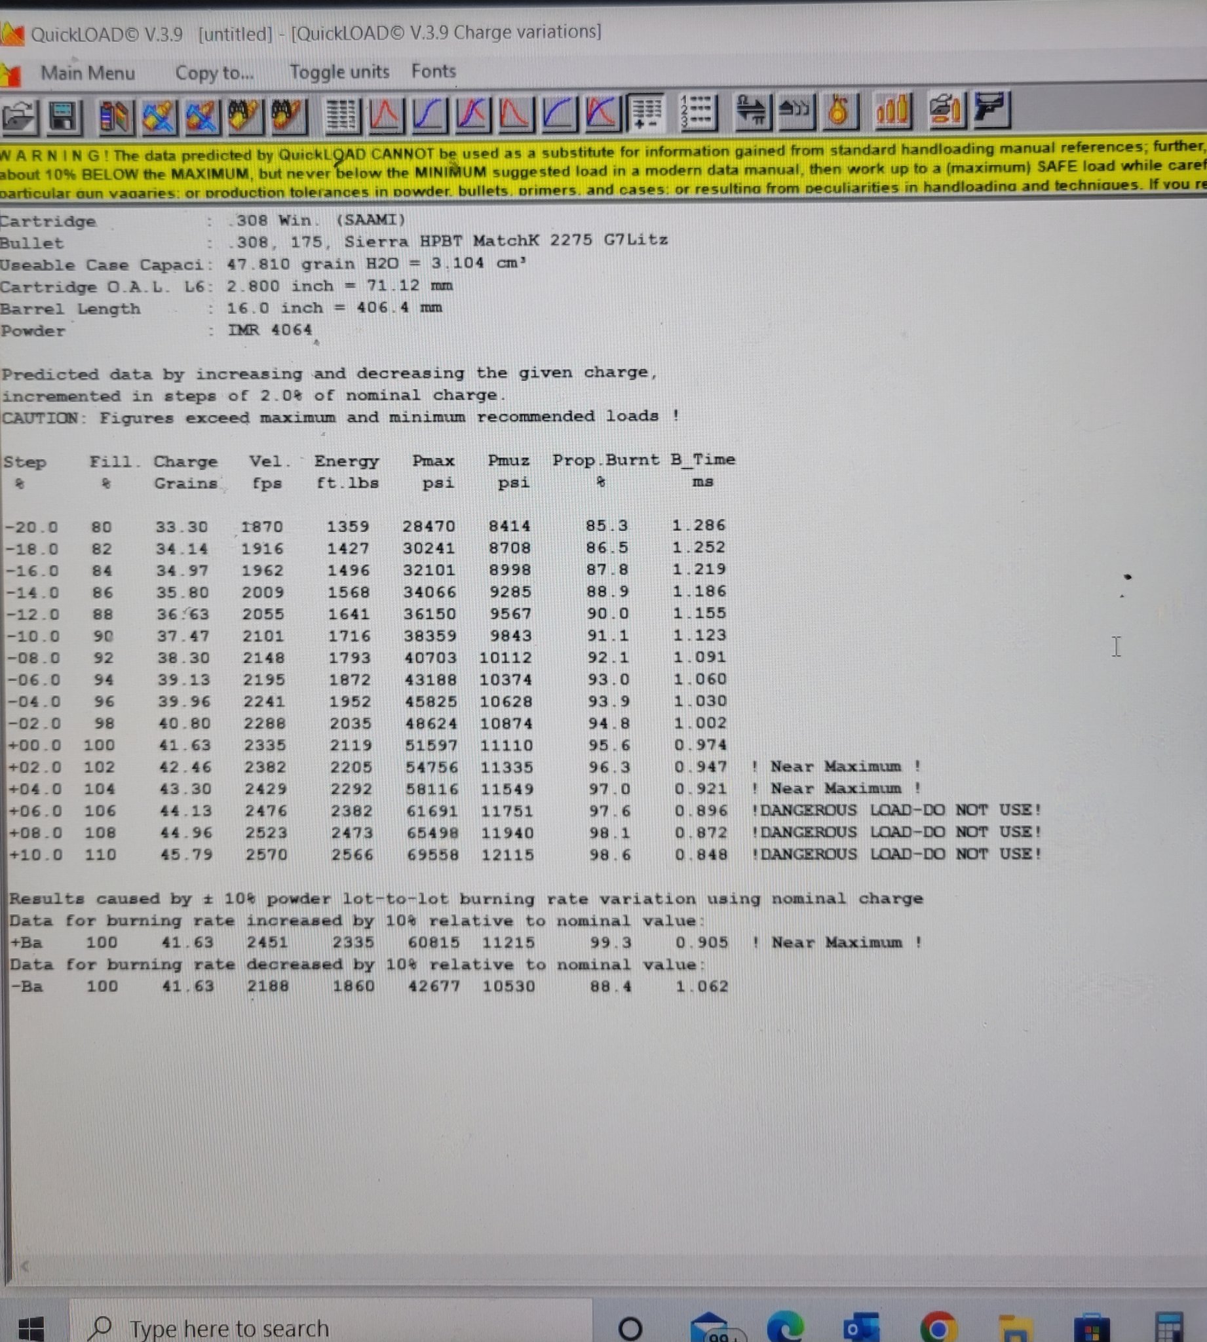Image resolution: width=1207 pixels, height=1342 pixels.
Task: Click the second red pressure curve chart icon
Action: tap(515, 113)
